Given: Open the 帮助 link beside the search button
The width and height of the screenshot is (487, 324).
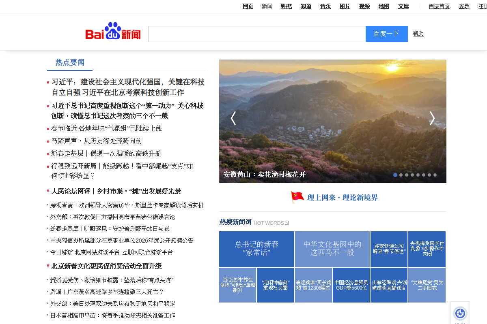Looking at the screenshot, I should pos(418,34).
